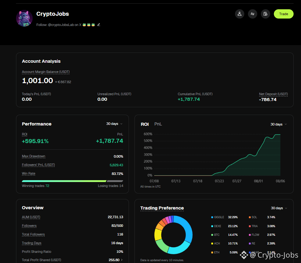Click the transfer arrows icon button
301x263 pixels.
[253, 14]
